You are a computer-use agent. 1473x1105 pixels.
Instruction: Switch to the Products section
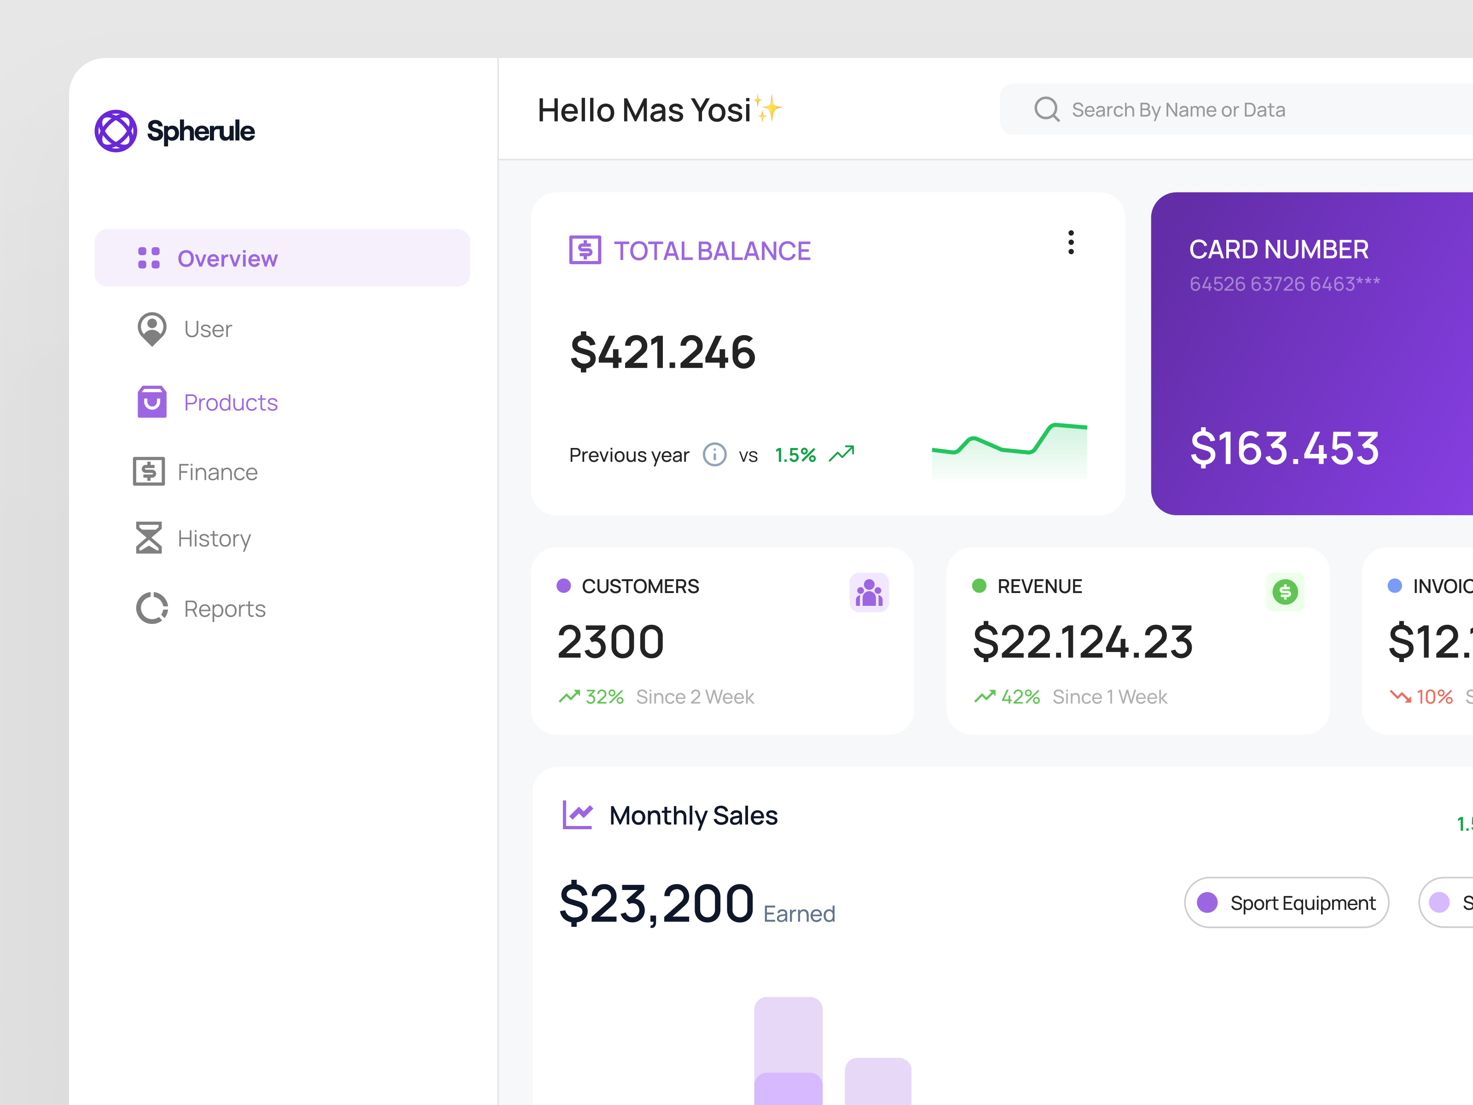231,401
